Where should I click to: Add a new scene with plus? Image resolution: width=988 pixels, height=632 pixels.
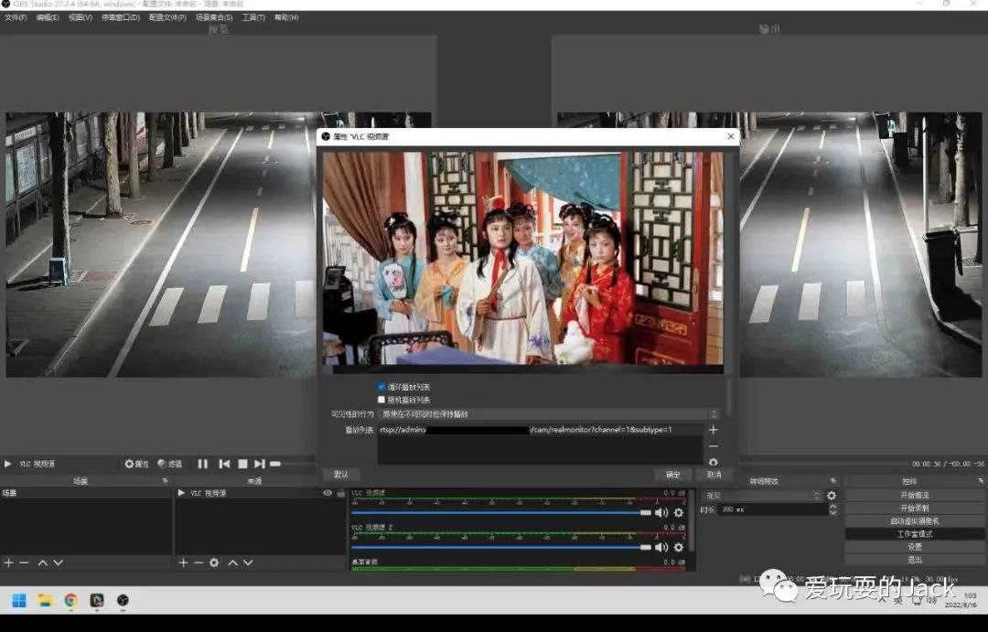coord(9,562)
